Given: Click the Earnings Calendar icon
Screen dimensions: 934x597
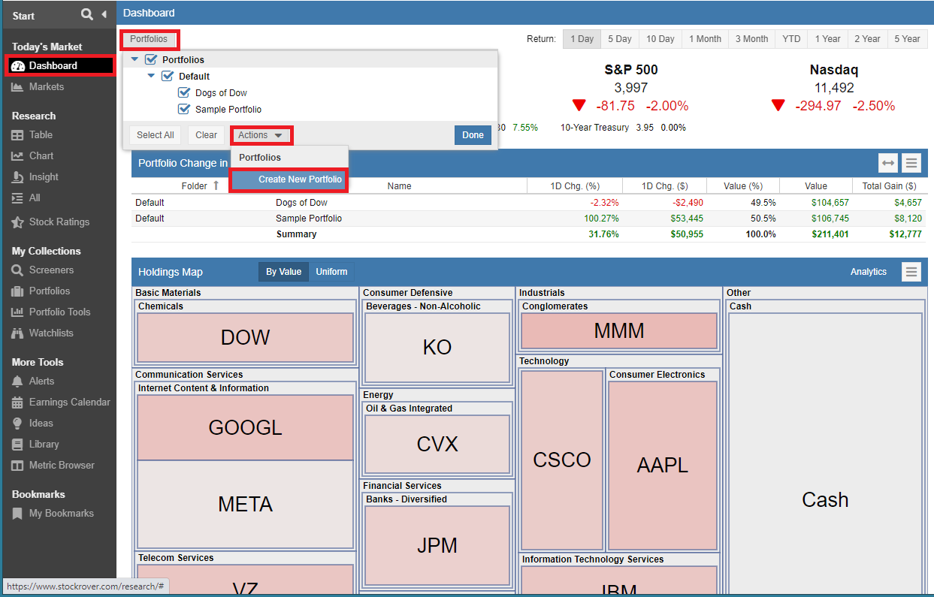Looking at the screenshot, I should 18,403.
